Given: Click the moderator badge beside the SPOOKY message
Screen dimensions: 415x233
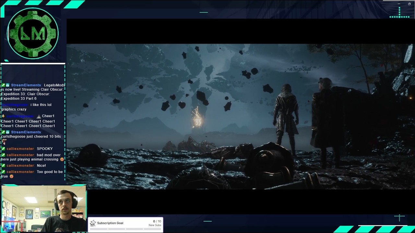Looking at the screenshot, I should click(3, 149).
